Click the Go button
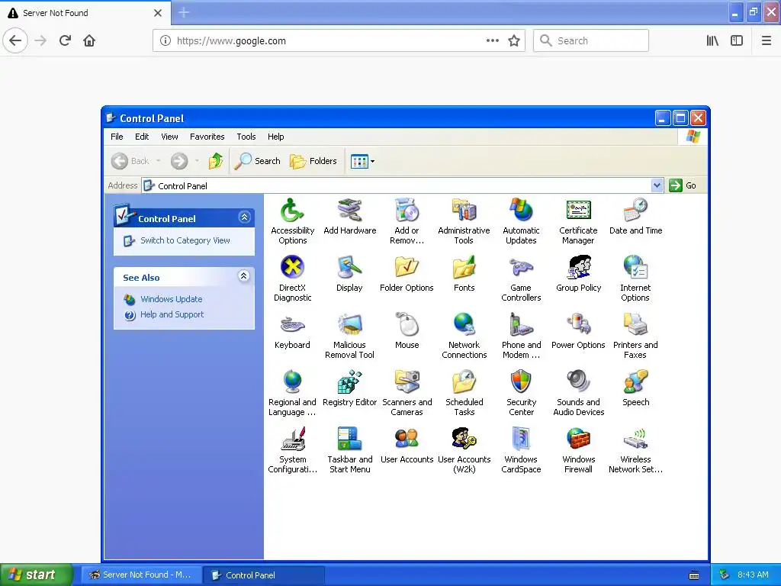 (683, 185)
